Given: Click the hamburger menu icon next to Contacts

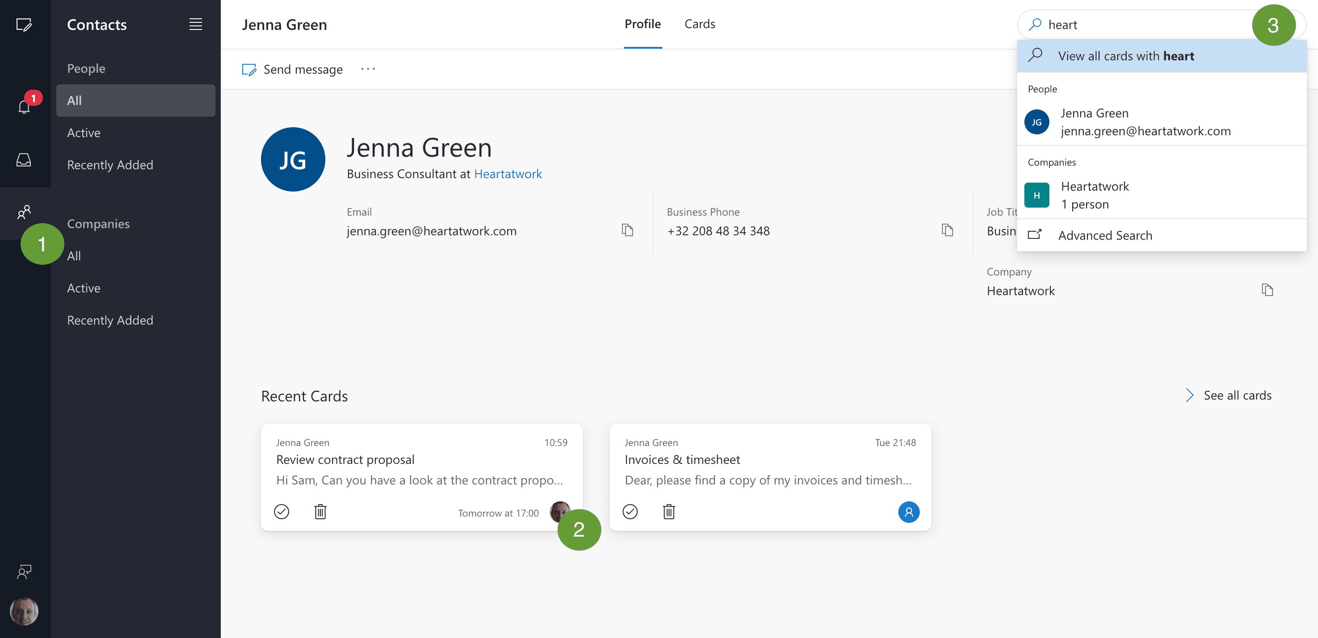Looking at the screenshot, I should coord(195,24).
